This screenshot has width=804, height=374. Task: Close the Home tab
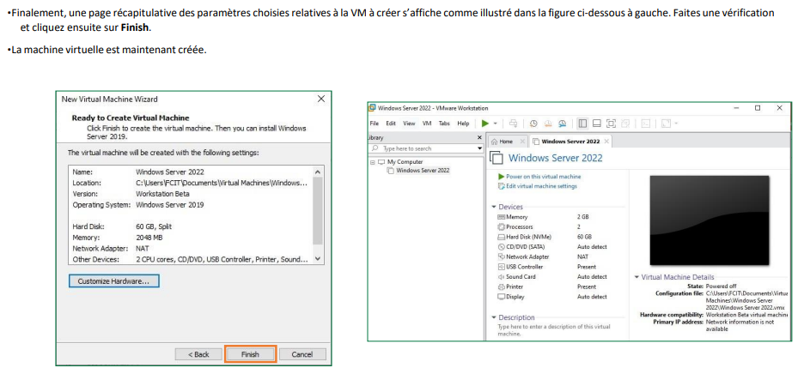point(522,142)
